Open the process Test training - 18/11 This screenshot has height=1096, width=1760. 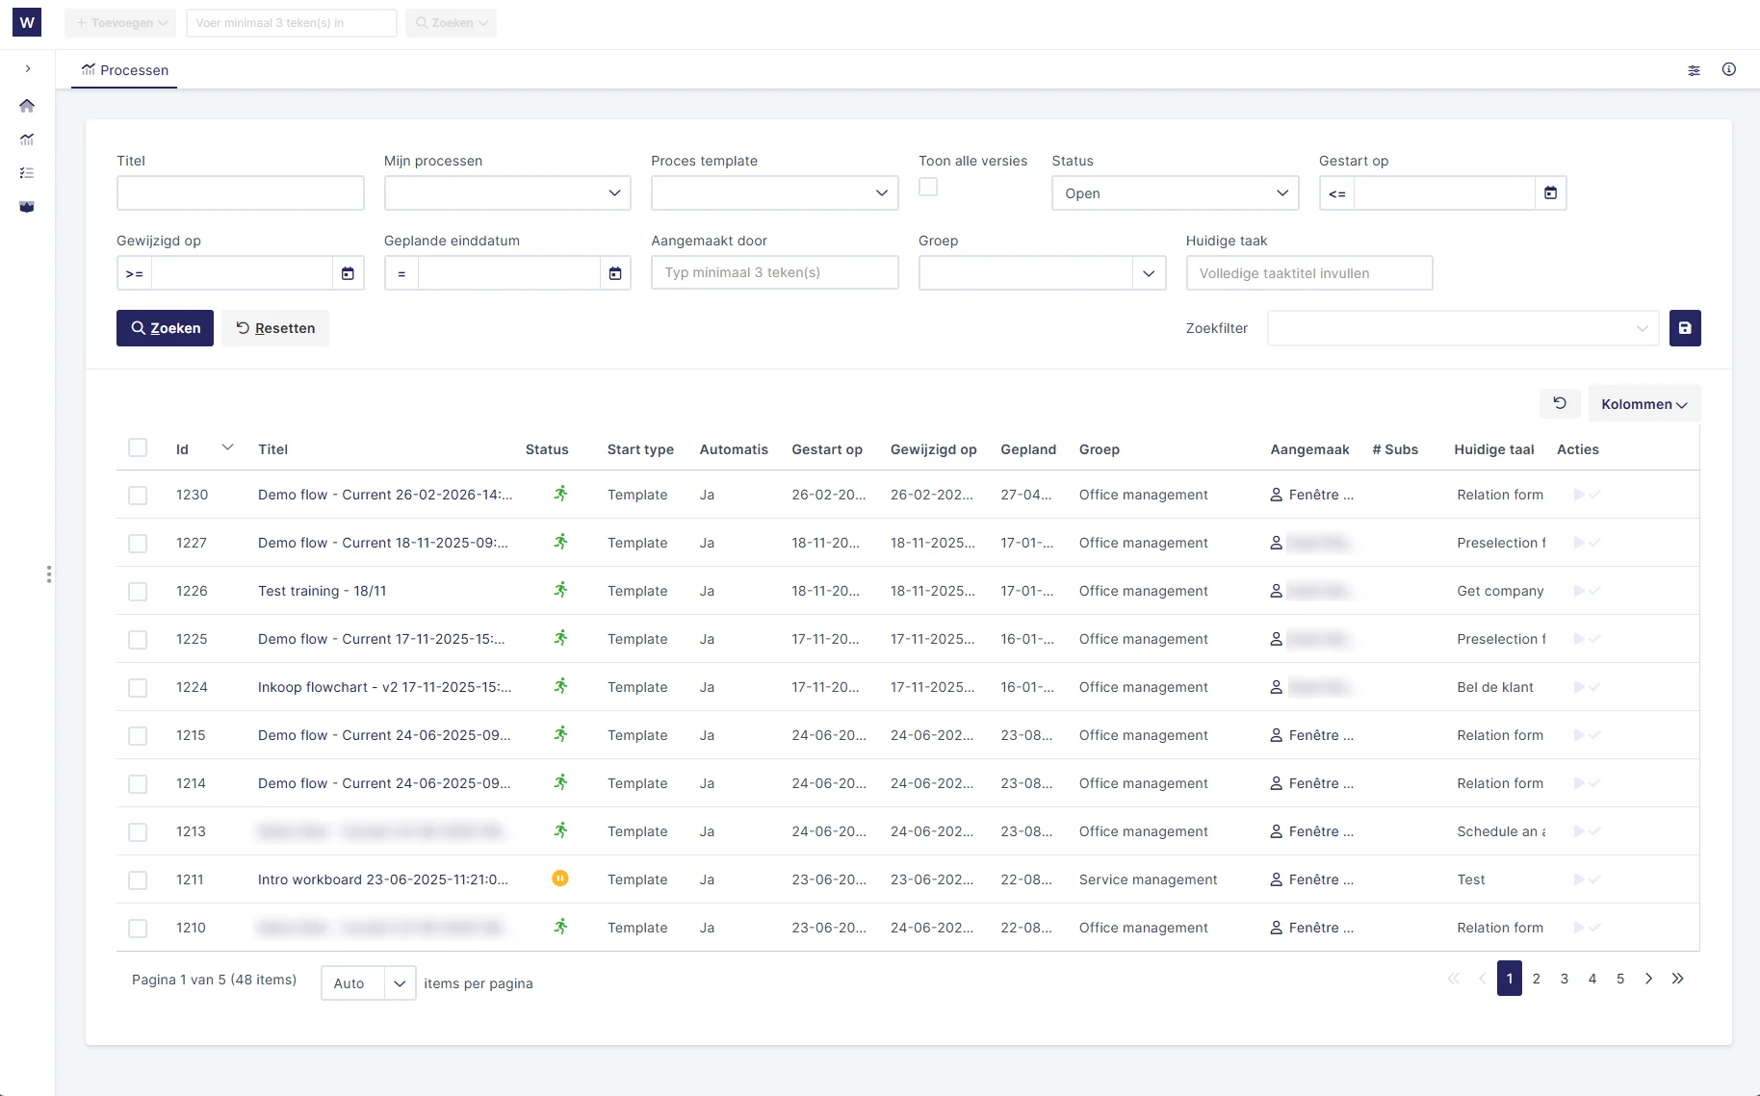coord(322,590)
